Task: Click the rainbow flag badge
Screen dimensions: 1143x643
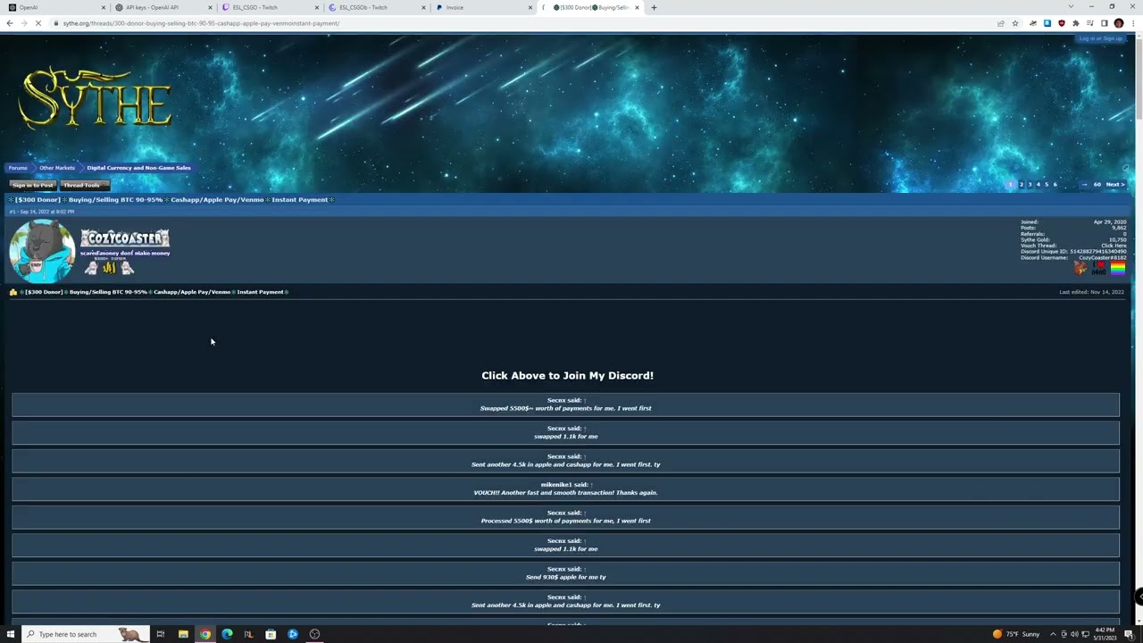Action: (x=1118, y=267)
